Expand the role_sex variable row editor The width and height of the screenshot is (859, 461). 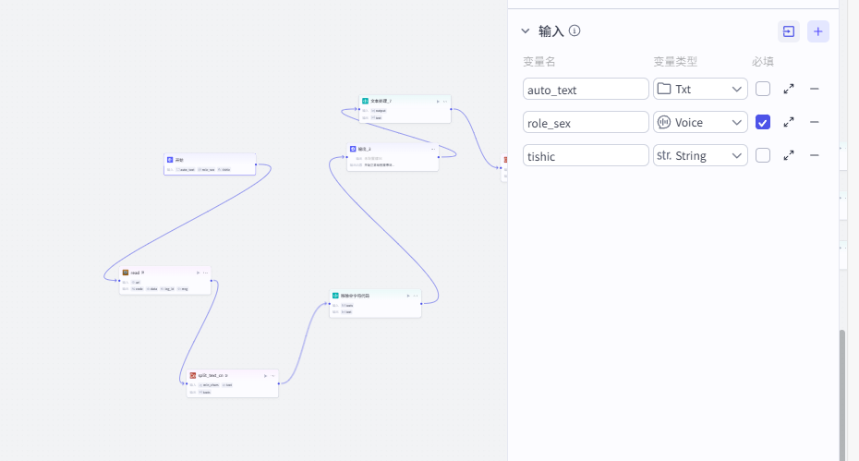coord(789,122)
